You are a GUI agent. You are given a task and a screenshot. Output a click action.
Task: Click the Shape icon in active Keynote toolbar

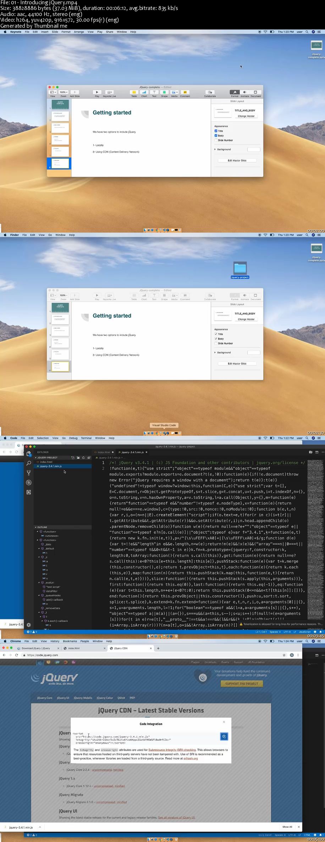(x=164, y=92)
